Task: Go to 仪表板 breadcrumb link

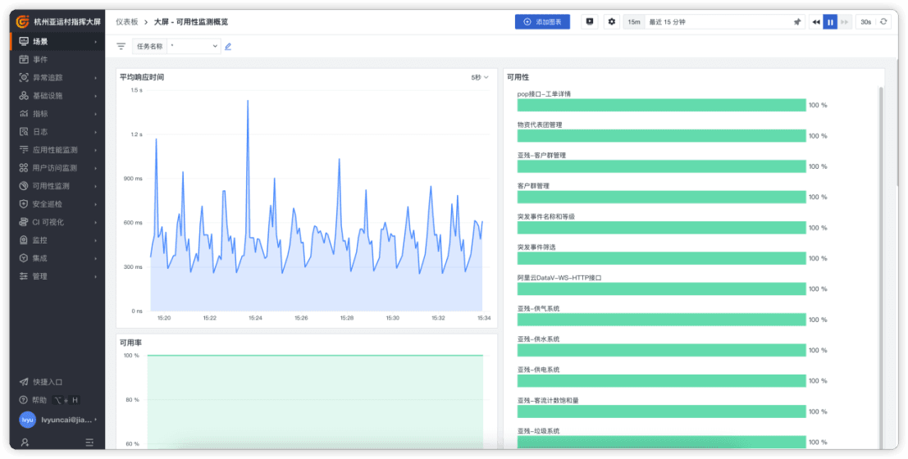Action: (127, 22)
